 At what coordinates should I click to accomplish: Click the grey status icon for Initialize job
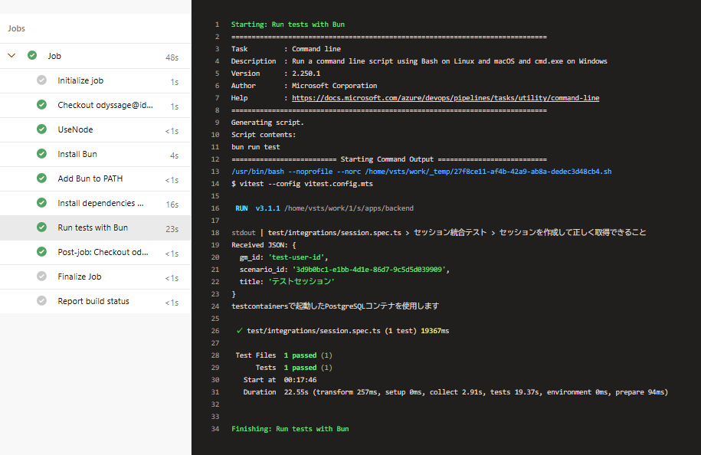(41, 80)
